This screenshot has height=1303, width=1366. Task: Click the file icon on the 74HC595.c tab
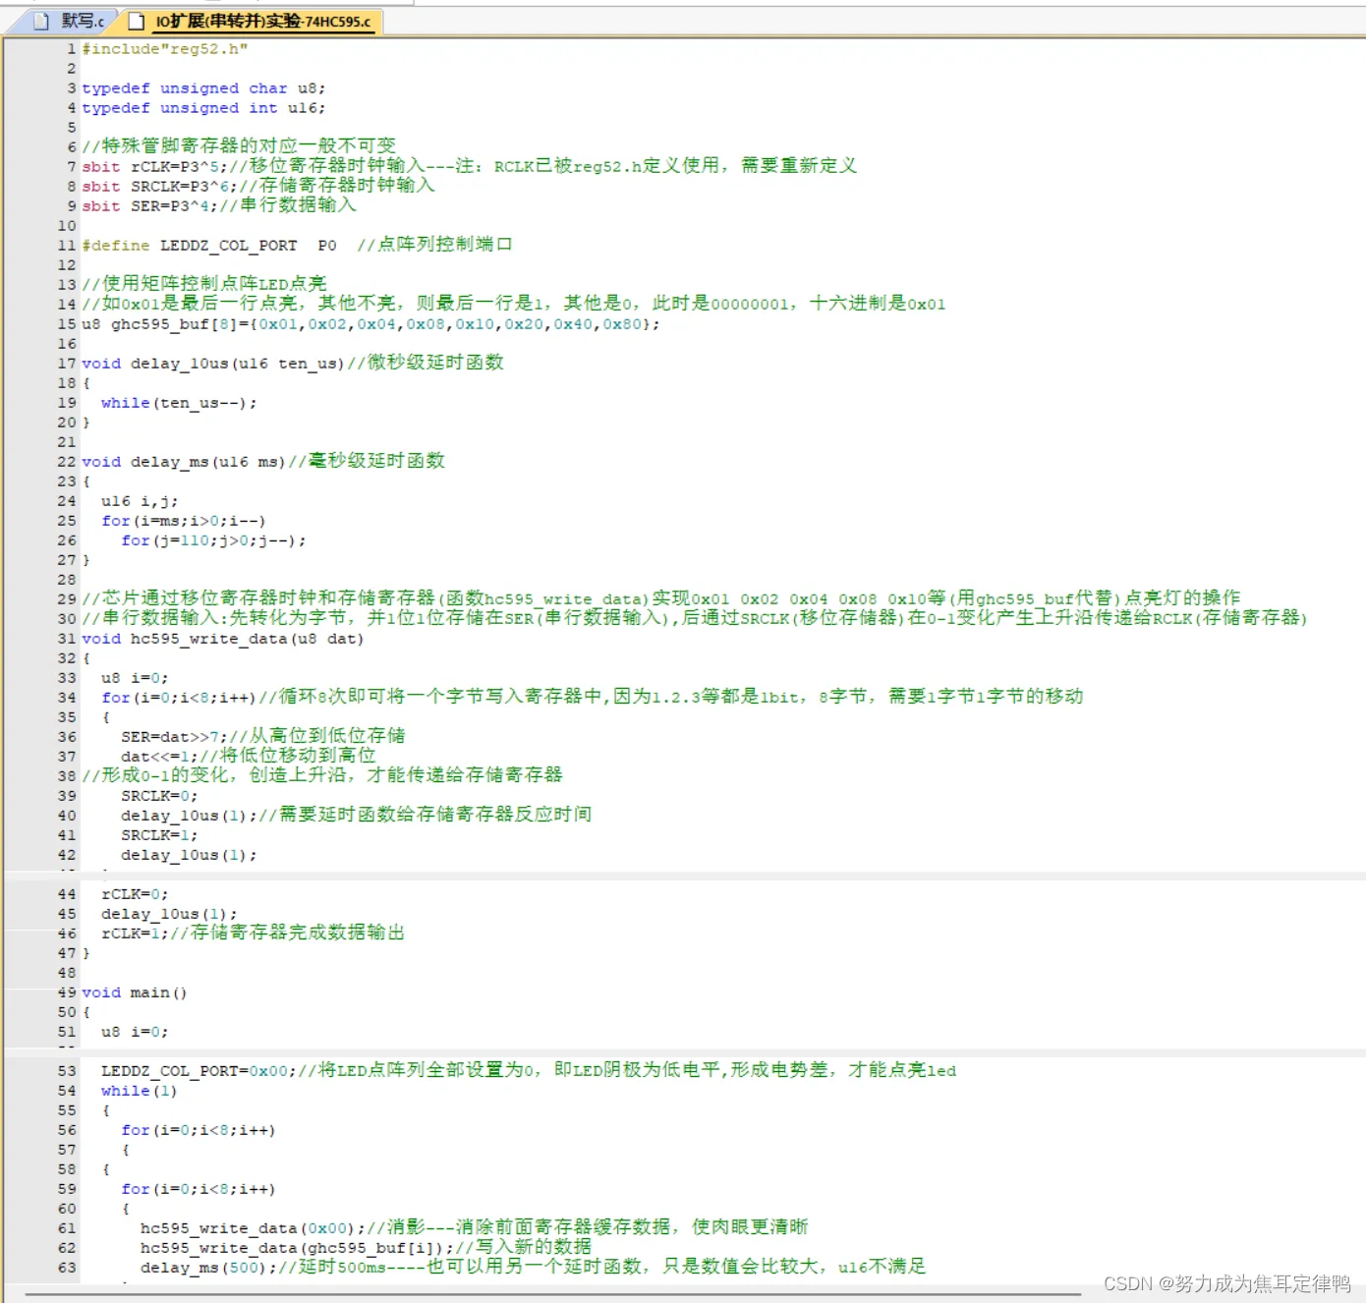[x=137, y=21]
